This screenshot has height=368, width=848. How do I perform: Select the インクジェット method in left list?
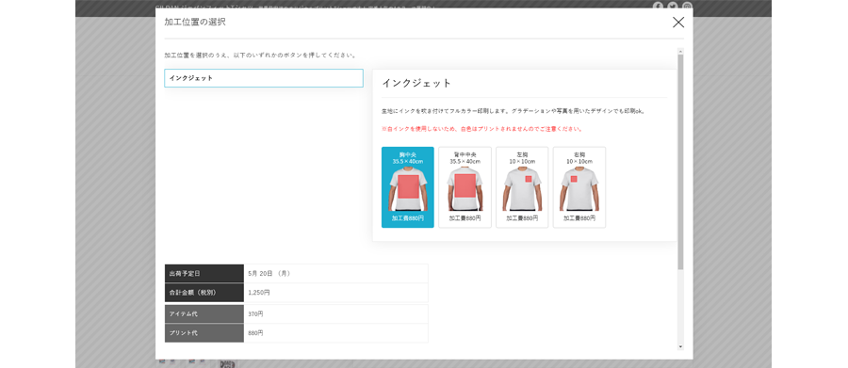click(x=264, y=78)
